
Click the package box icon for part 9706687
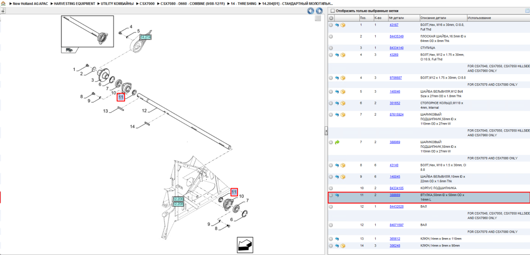click(x=343, y=78)
